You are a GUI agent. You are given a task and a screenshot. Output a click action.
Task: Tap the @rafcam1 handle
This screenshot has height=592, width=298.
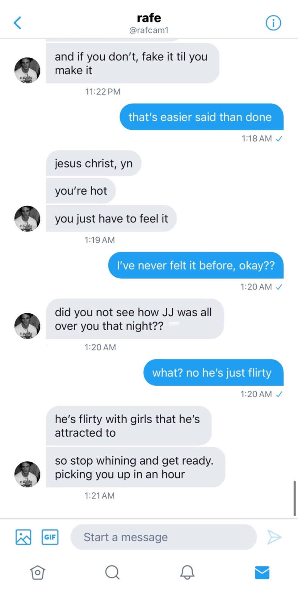coord(149,30)
